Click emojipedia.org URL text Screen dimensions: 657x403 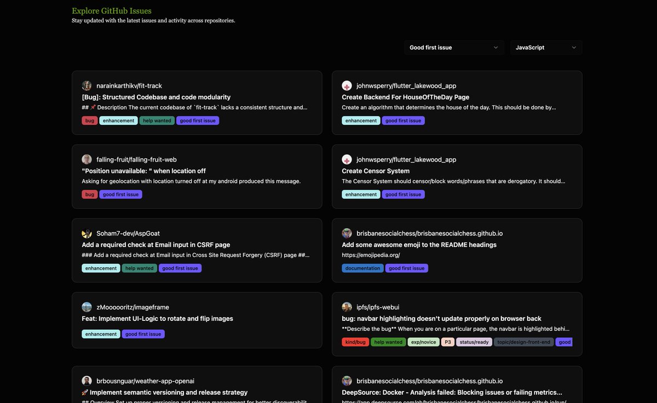click(x=371, y=255)
